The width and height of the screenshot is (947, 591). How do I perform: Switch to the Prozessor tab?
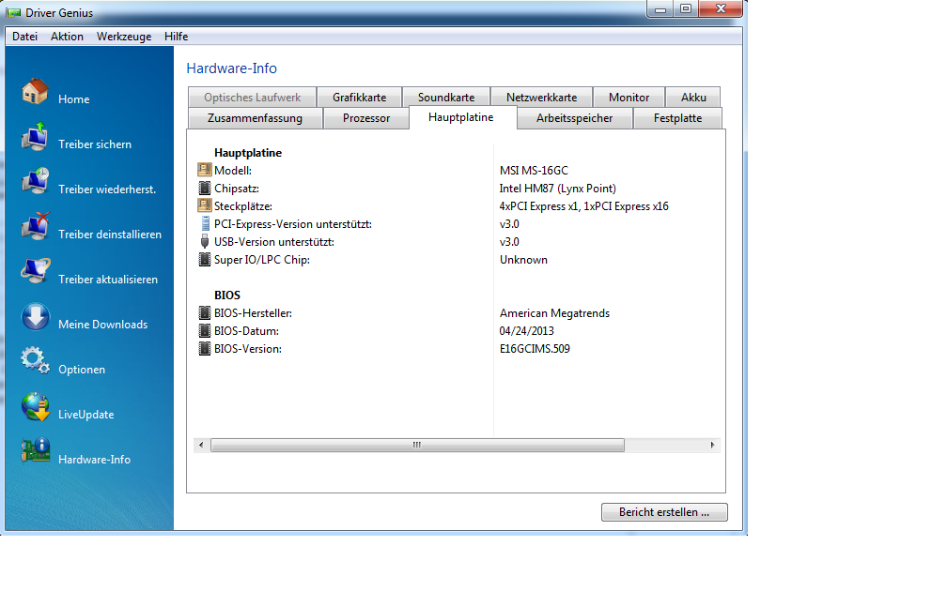click(x=366, y=118)
